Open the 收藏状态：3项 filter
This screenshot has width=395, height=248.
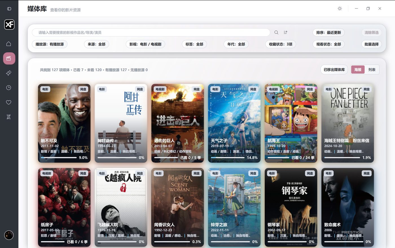click(x=281, y=44)
